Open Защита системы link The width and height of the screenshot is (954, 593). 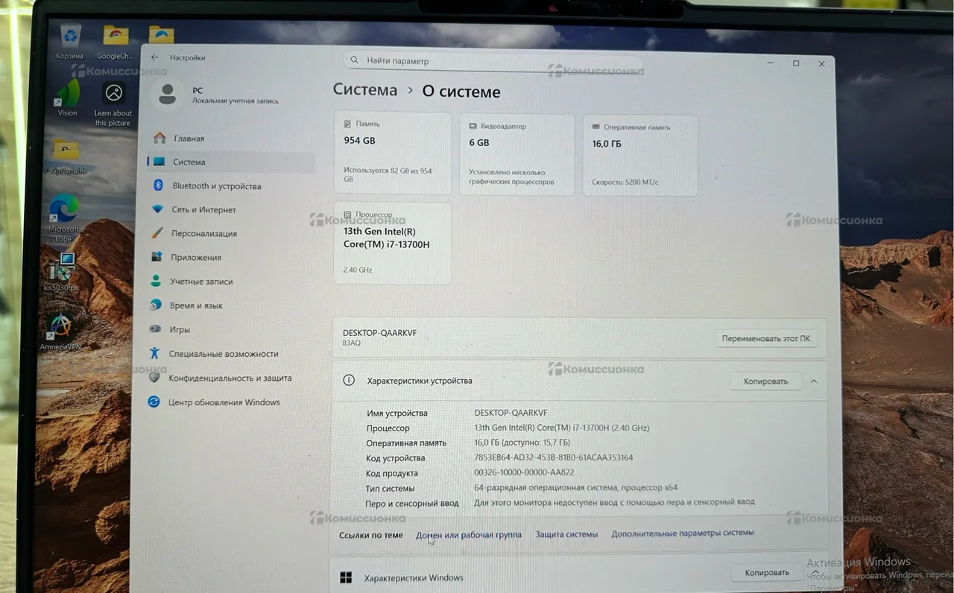[566, 534]
